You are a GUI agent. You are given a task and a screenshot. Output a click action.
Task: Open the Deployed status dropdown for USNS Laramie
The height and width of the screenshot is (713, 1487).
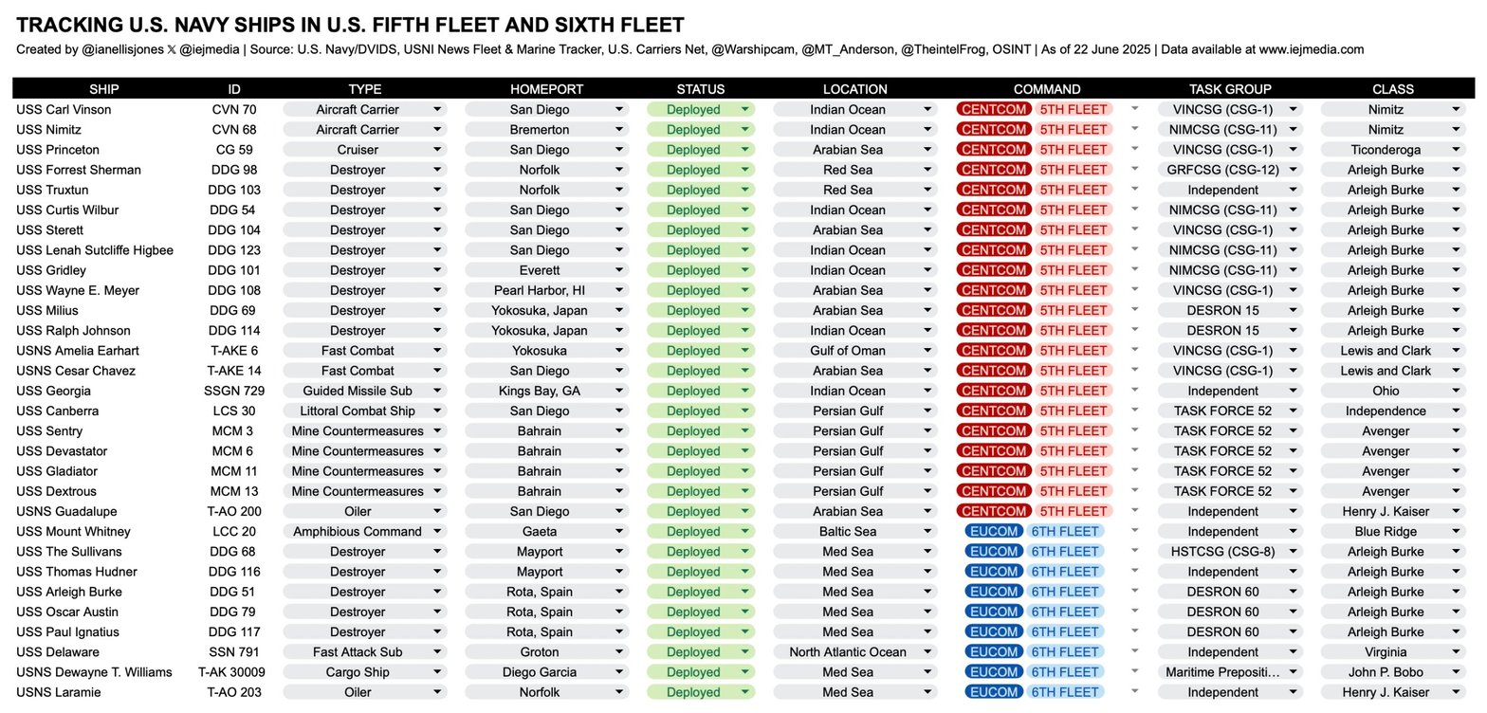point(745,693)
